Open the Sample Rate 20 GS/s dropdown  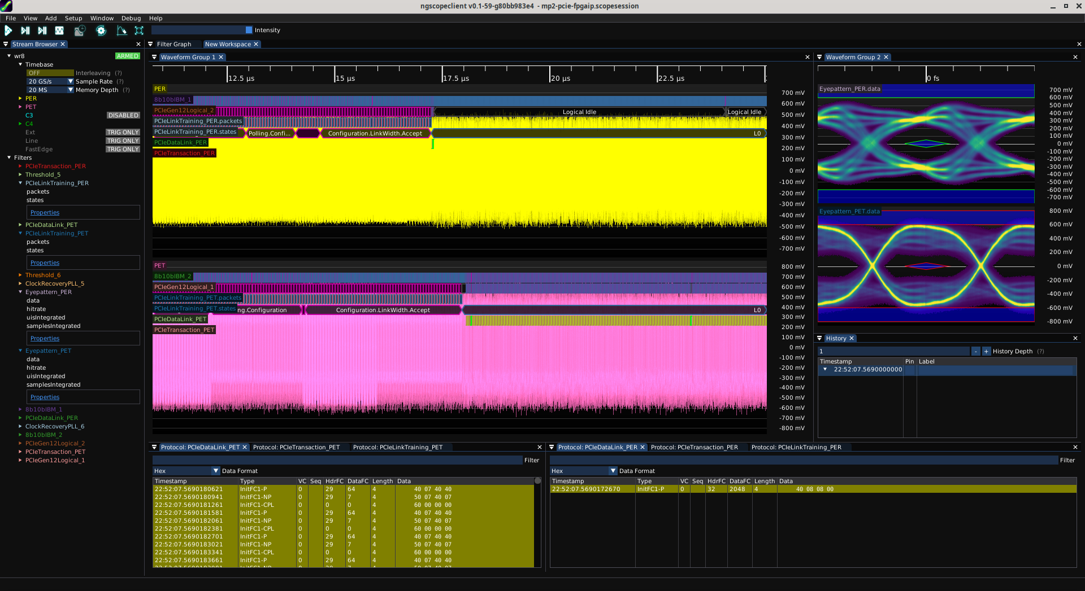50,81
